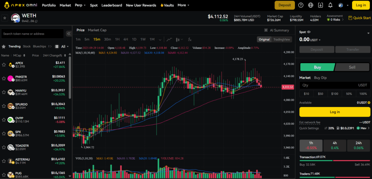Screen dimensions: 372x179
Task: Click the gold Deposit button in header
Action: (x=284, y=5)
